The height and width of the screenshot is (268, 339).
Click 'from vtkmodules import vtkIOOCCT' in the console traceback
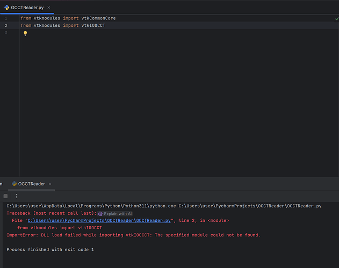coord(60,228)
